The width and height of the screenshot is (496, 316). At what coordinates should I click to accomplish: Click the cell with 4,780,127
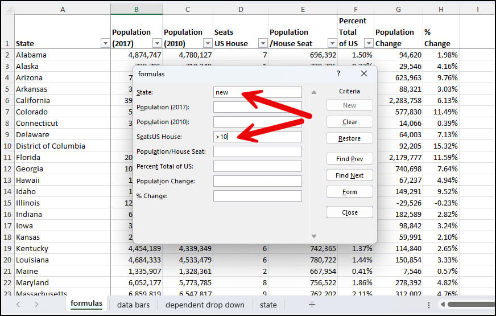[x=188, y=55]
